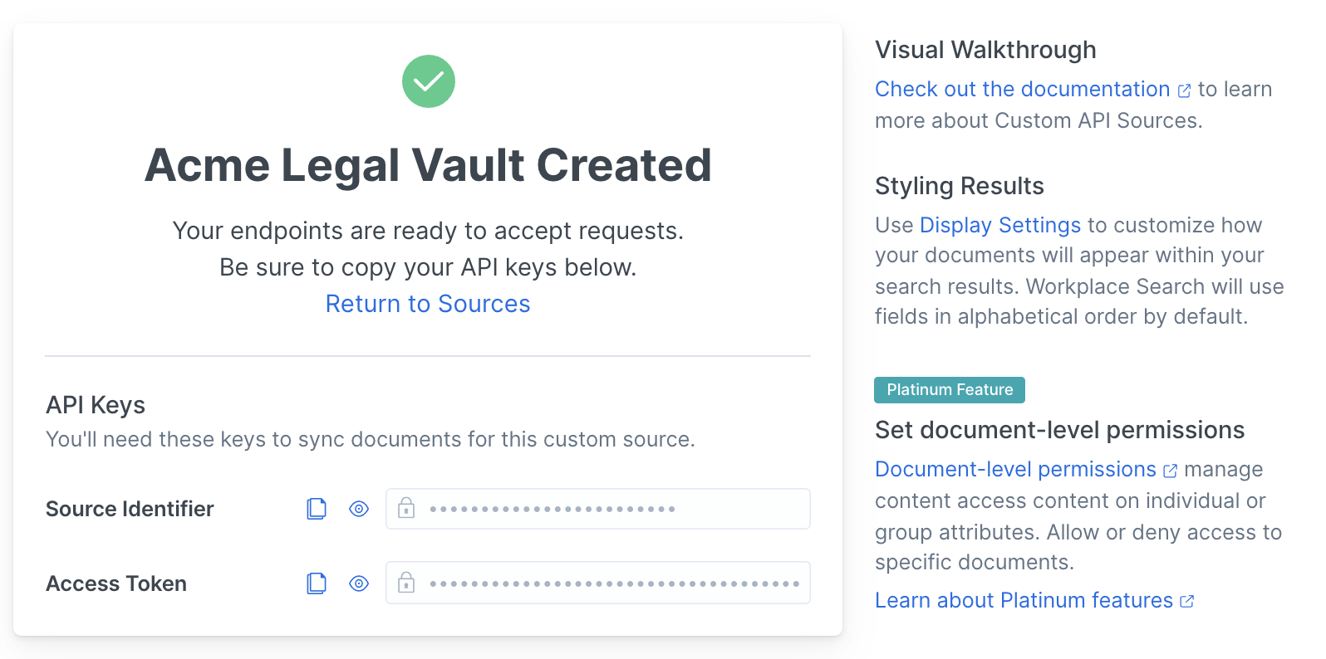Click external-link icon beside Document-level permissions
This screenshot has width=1326, height=659.
point(1171,471)
